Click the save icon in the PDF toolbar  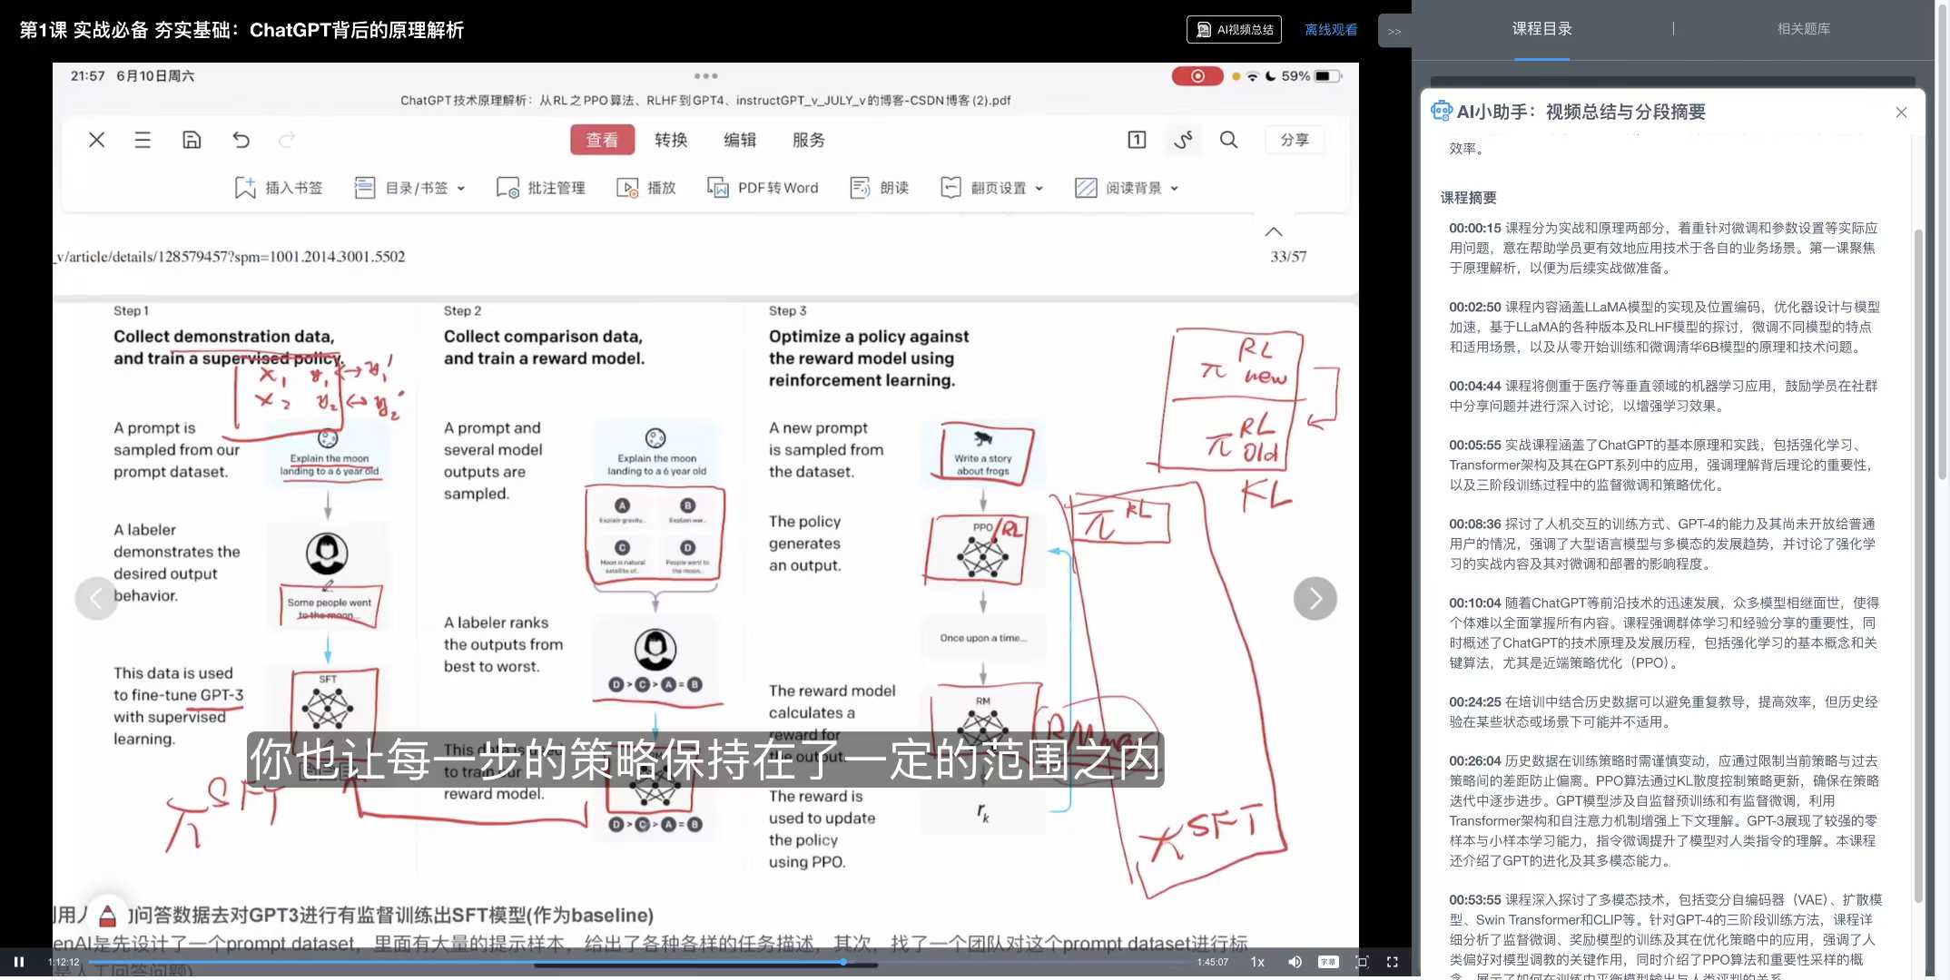[x=192, y=140]
